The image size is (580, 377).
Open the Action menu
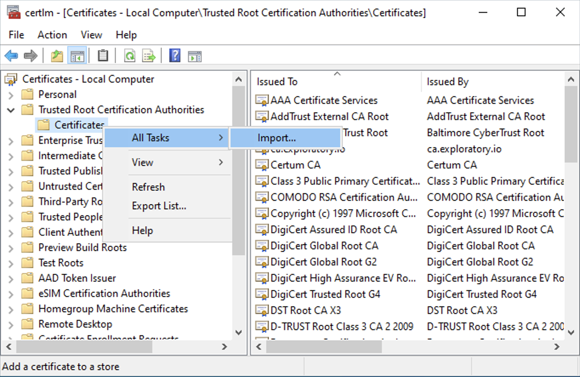[x=52, y=35]
